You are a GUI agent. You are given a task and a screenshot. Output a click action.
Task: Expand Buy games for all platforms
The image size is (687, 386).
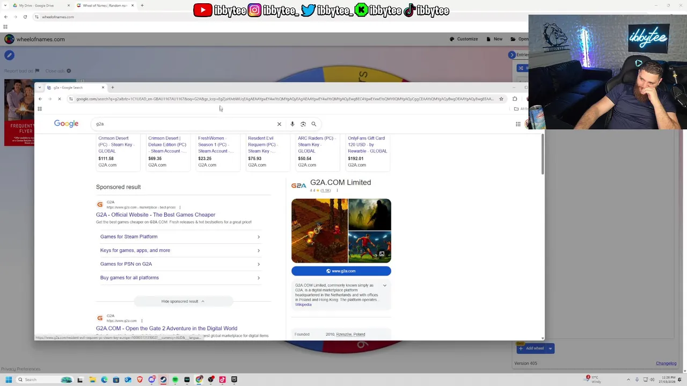[x=180, y=278]
